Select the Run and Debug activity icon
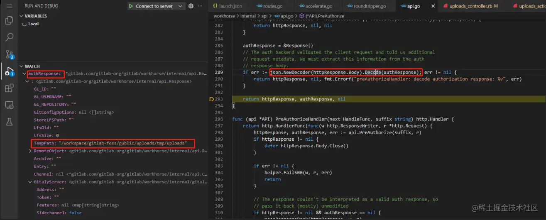Image resolution: width=546 pixels, height=220 pixels. [9, 71]
